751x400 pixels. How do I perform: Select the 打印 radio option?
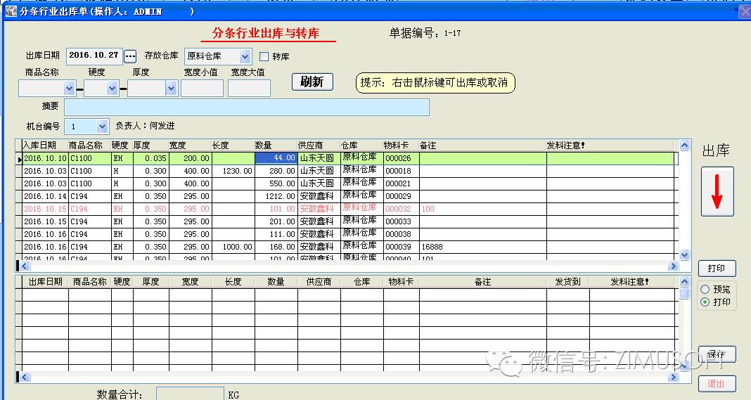pos(704,302)
